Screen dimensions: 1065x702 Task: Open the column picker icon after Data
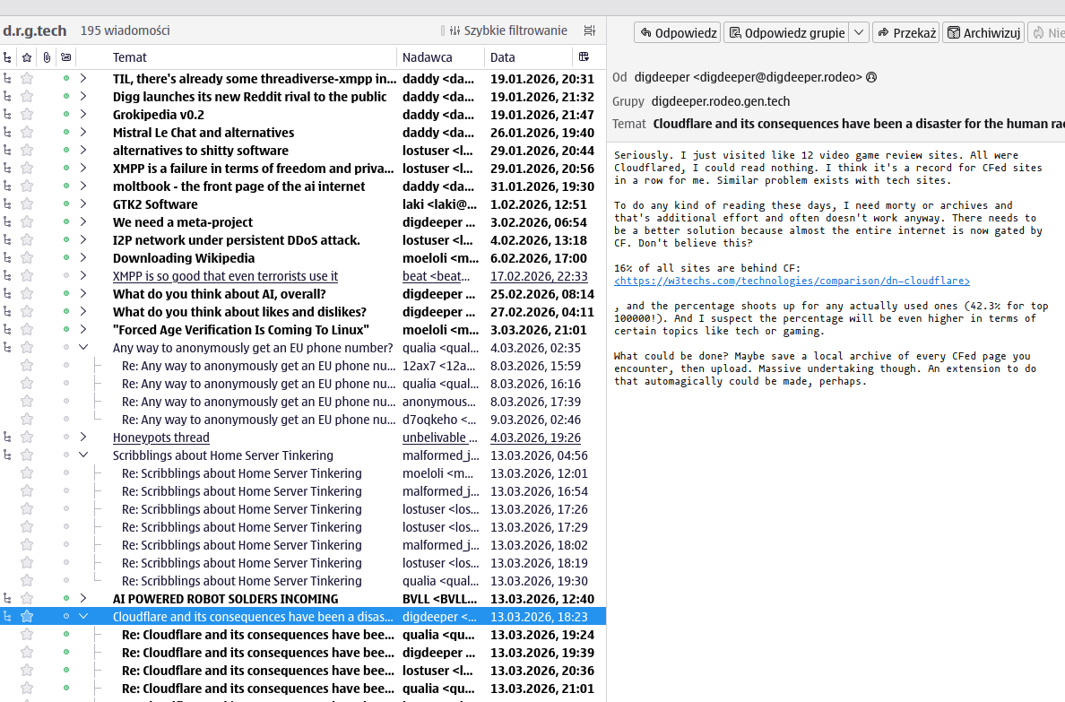(584, 57)
